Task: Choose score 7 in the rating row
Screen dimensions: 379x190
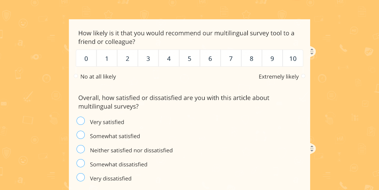Action: (x=231, y=58)
